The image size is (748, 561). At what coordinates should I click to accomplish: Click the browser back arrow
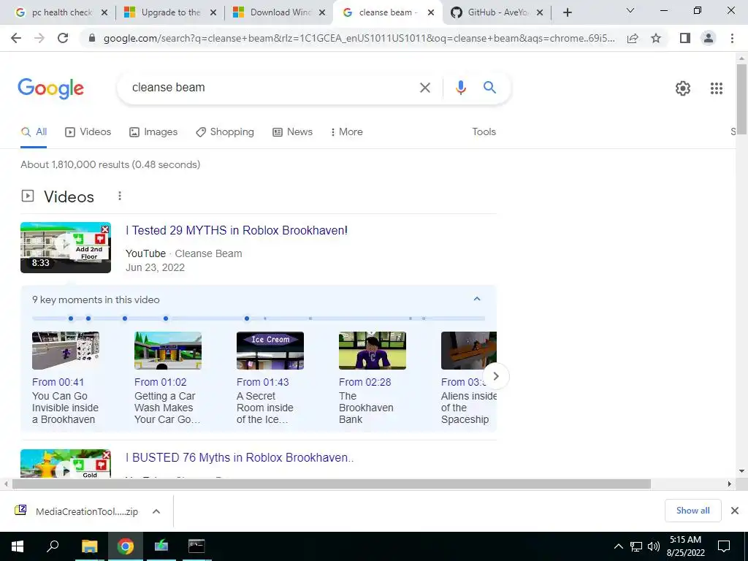tap(16, 38)
